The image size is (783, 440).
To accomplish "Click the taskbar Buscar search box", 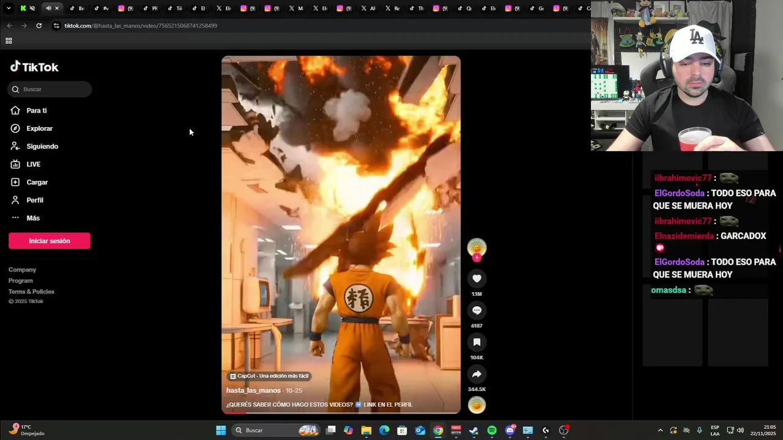I will pyautogui.click(x=276, y=430).
